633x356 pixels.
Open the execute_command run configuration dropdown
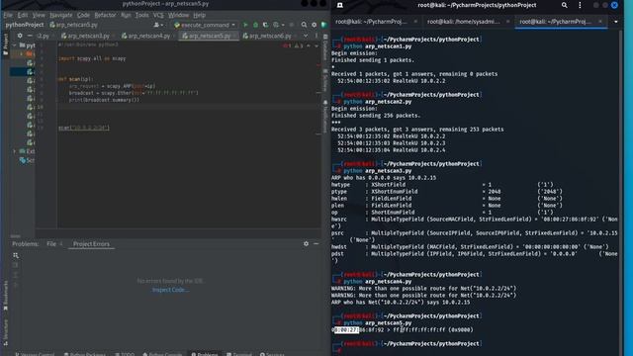click(x=205, y=25)
